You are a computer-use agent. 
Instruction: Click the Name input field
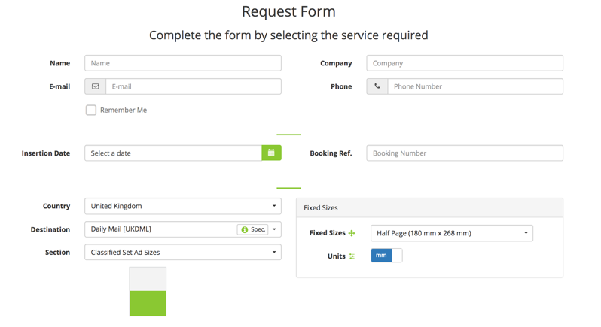tap(183, 63)
